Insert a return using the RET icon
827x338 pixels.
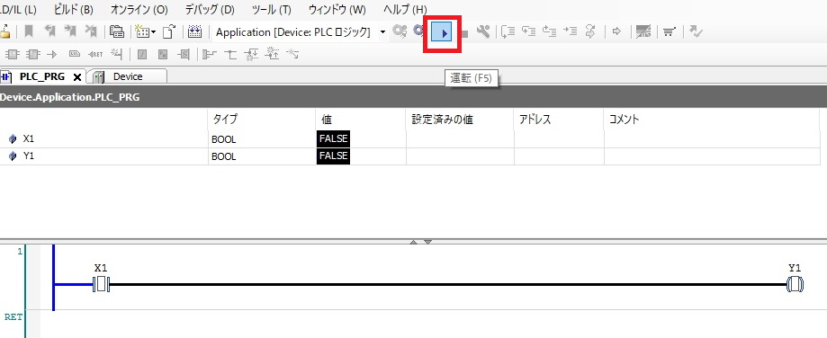95,54
